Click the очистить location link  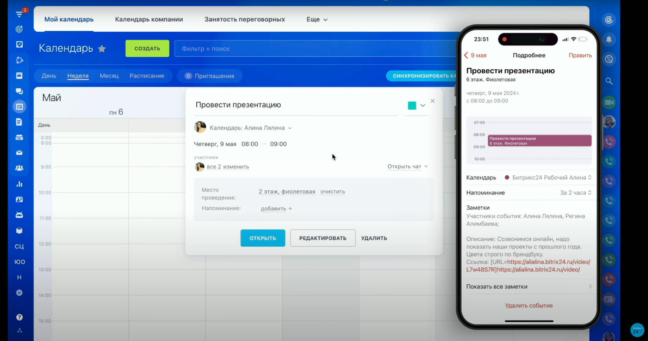(332, 192)
